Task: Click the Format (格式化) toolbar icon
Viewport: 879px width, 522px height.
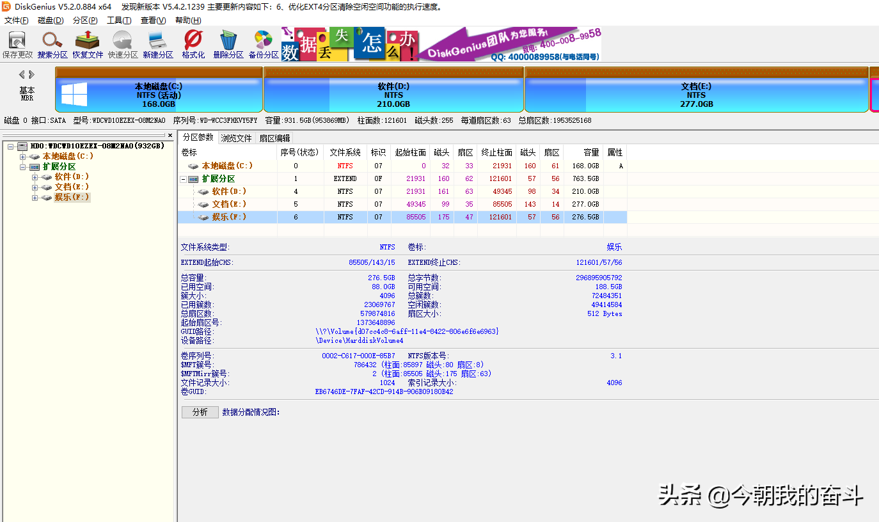Action: 193,45
